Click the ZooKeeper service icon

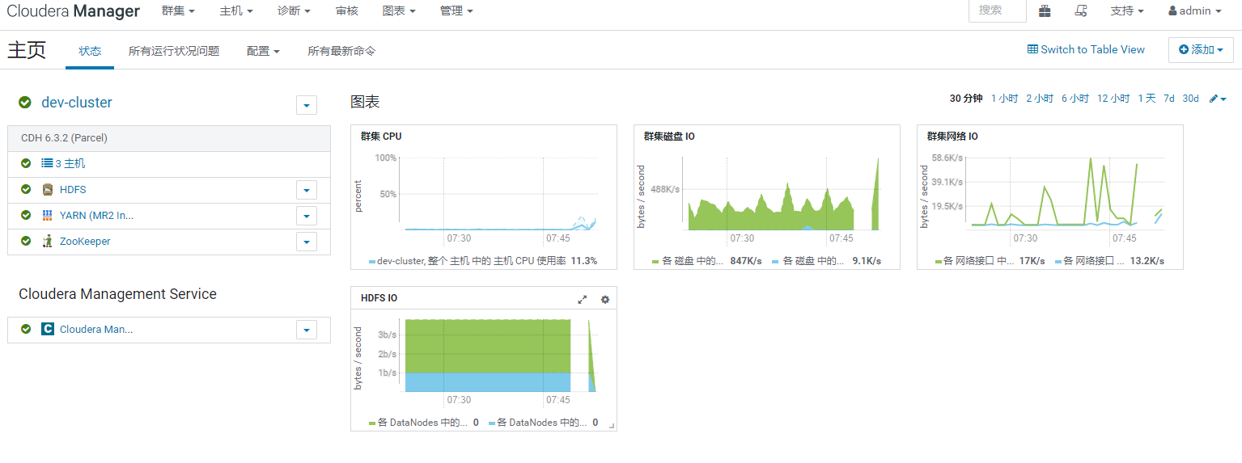pyautogui.click(x=48, y=241)
